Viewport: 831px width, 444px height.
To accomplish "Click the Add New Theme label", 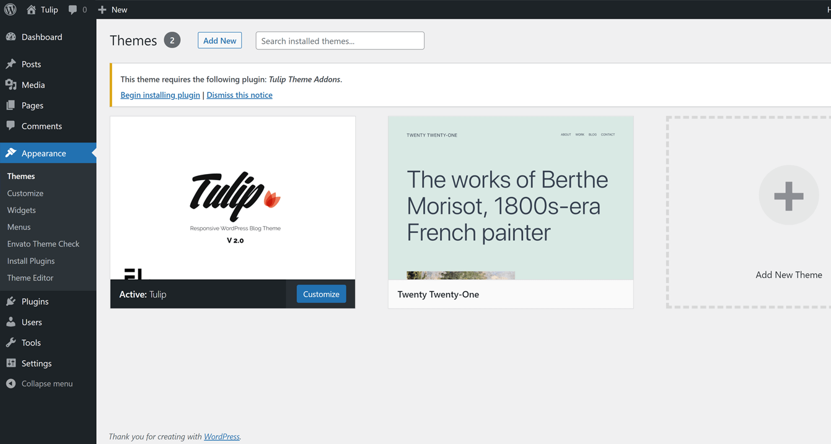I will pos(789,275).
